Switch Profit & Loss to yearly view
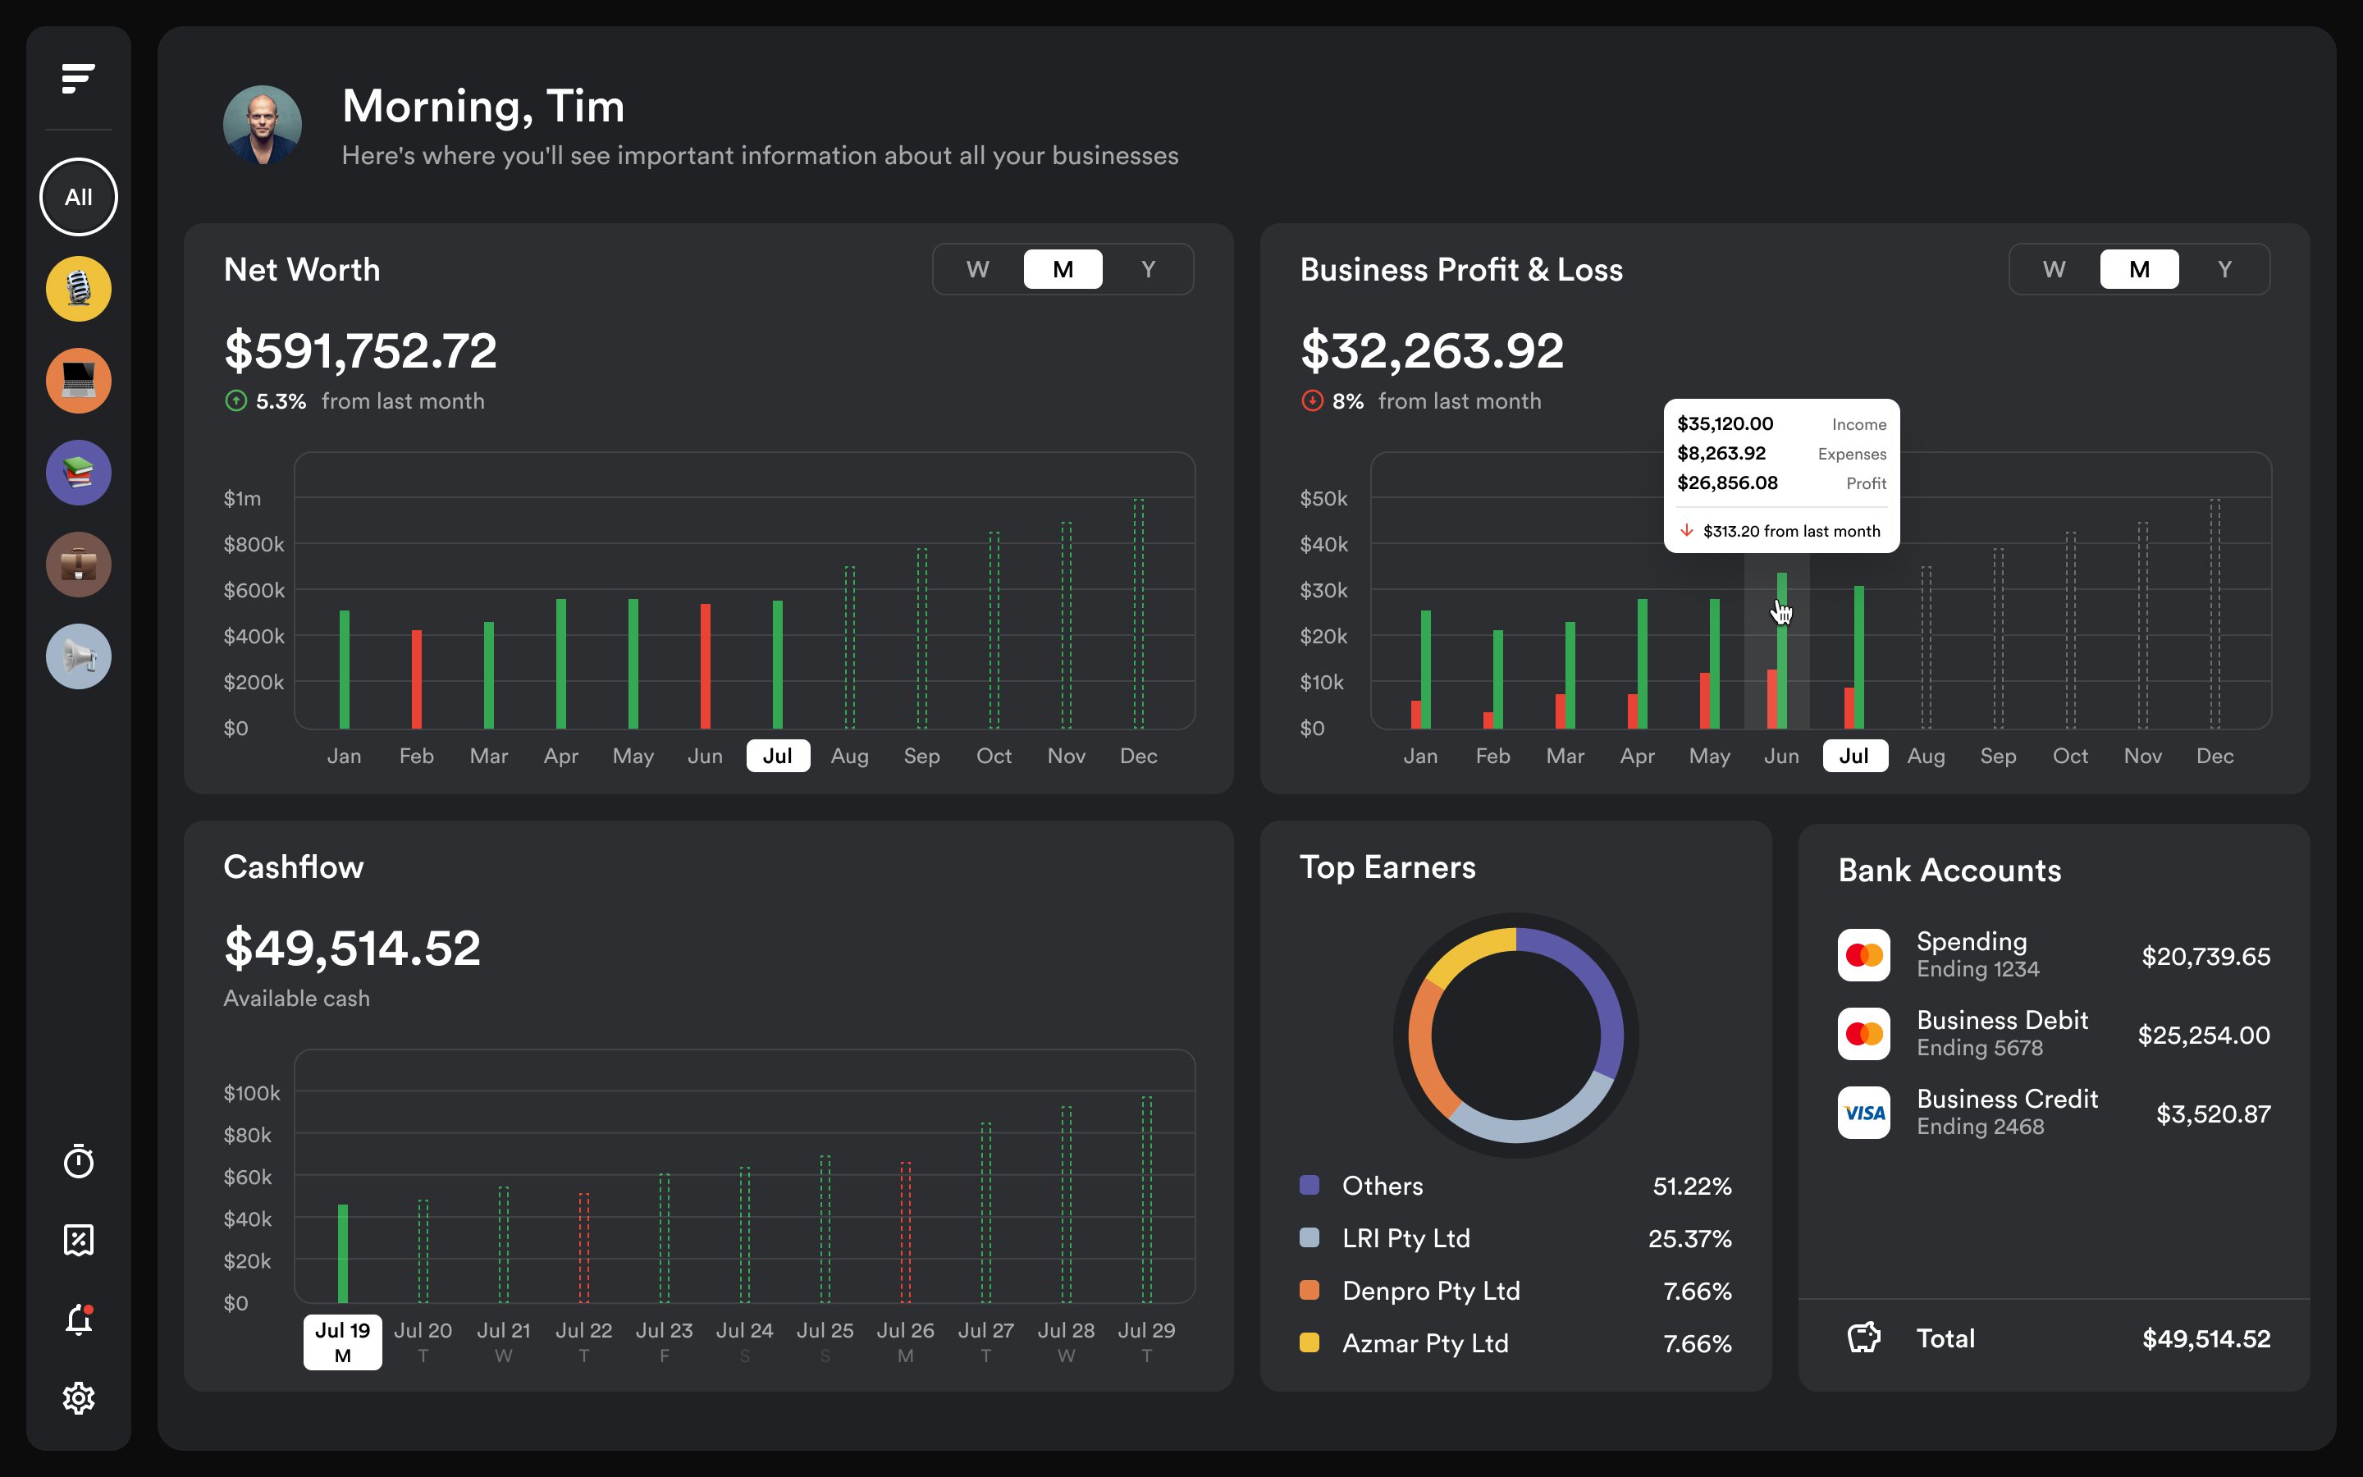Image resolution: width=2363 pixels, height=1477 pixels. 2224,270
